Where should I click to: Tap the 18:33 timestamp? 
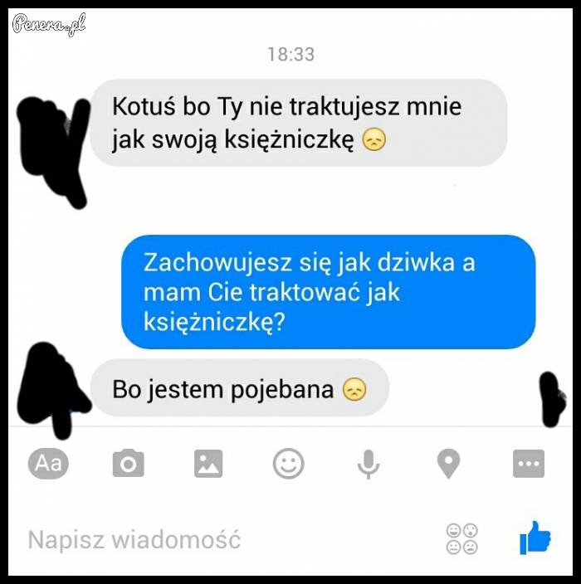pyautogui.click(x=291, y=55)
